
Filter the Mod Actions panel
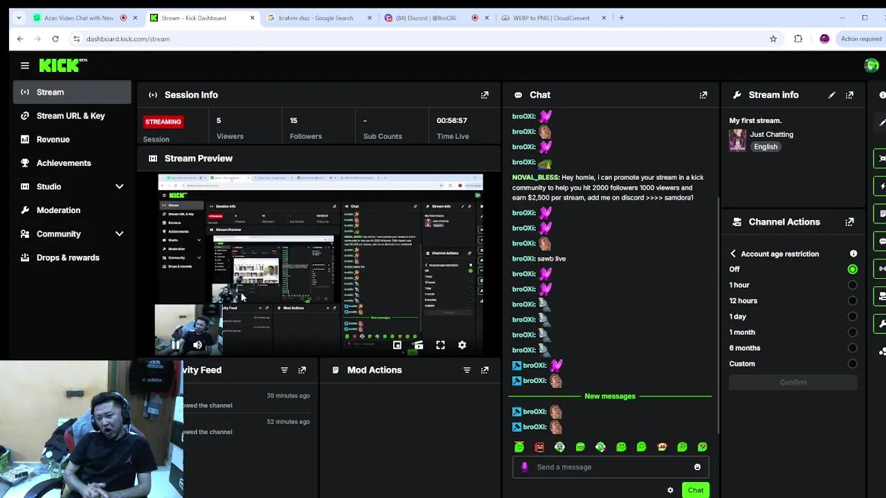(x=467, y=370)
